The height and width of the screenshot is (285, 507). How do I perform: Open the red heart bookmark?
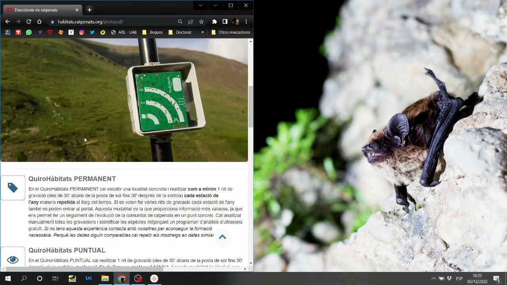[x=50, y=32]
